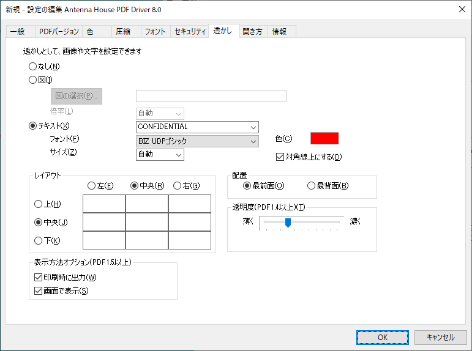Uncheck 印刷時に出力(W) option
The height and width of the screenshot is (351, 472).
pyautogui.click(x=39, y=278)
